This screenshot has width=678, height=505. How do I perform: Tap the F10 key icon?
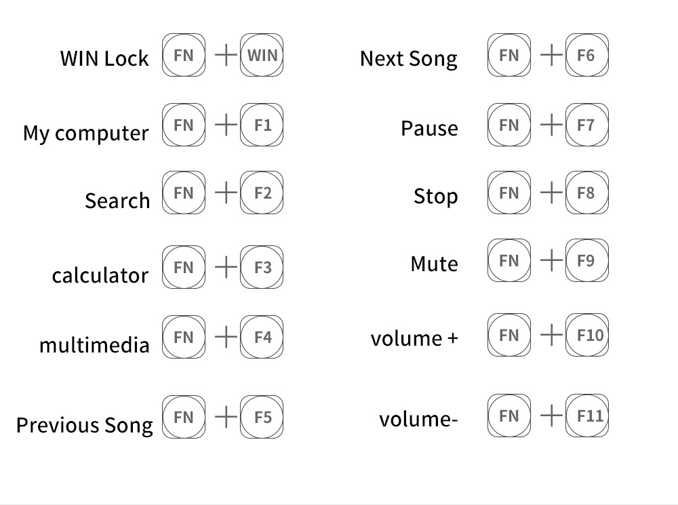pos(586,335)
